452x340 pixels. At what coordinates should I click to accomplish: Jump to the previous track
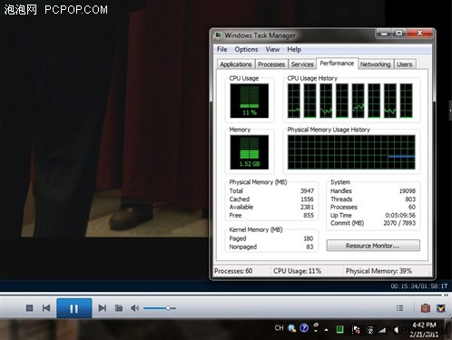coord(46,308)
